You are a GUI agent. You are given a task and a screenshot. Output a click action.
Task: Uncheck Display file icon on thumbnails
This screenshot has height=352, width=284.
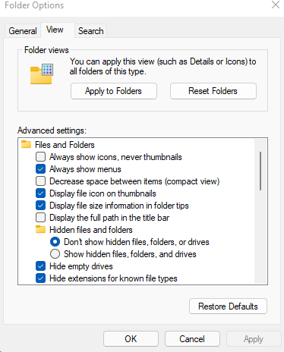click(40, 193)
